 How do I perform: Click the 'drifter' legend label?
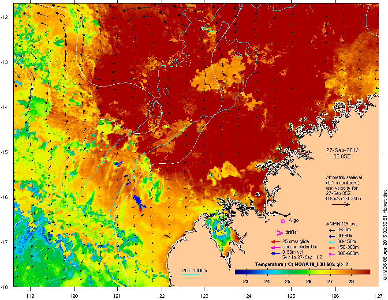coord(292,232)
